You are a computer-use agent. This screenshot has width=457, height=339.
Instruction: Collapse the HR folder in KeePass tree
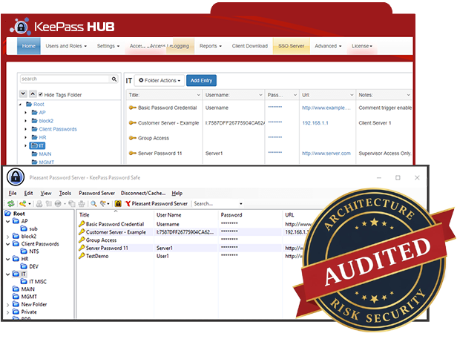[7, 259]
